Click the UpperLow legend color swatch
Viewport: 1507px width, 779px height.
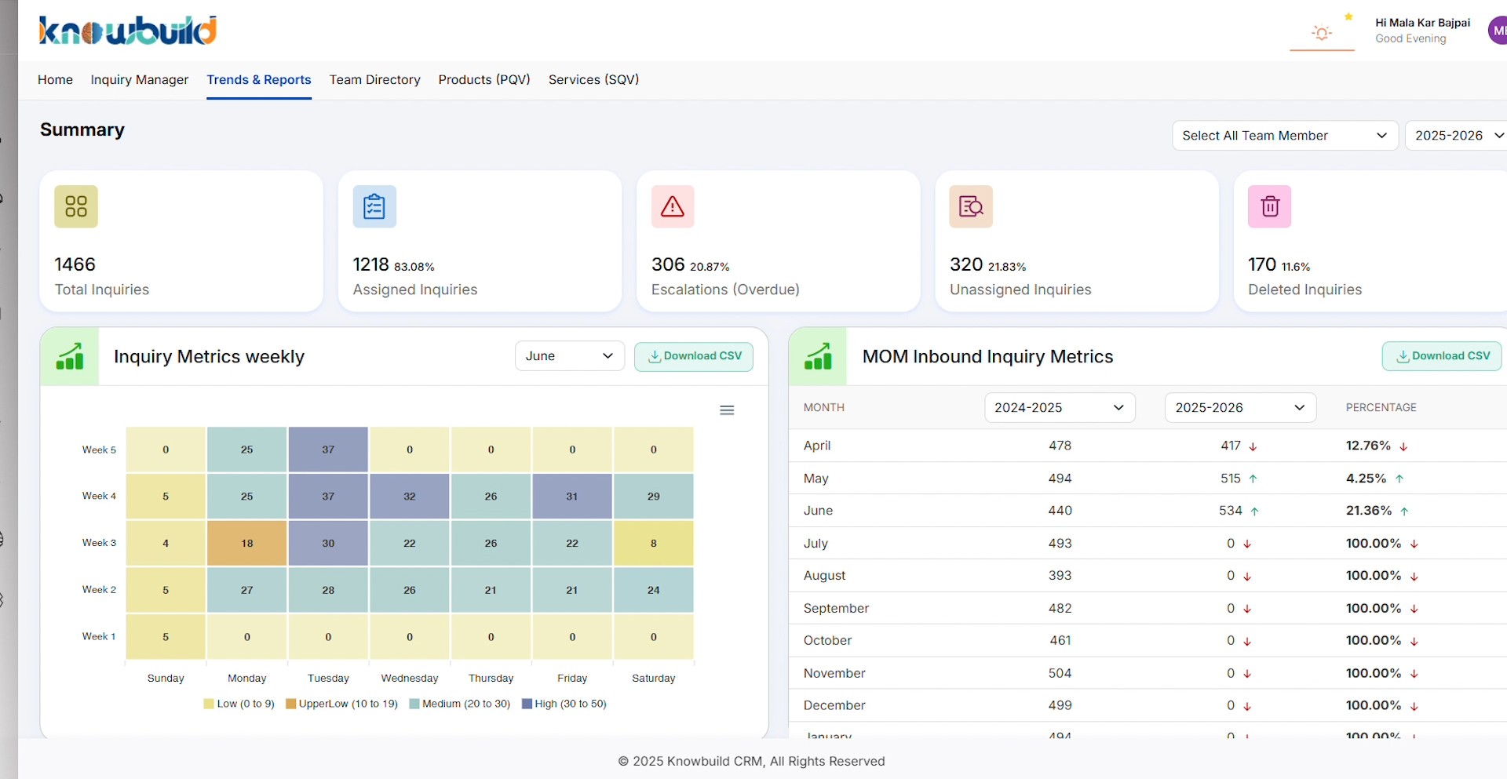[291, 704]
